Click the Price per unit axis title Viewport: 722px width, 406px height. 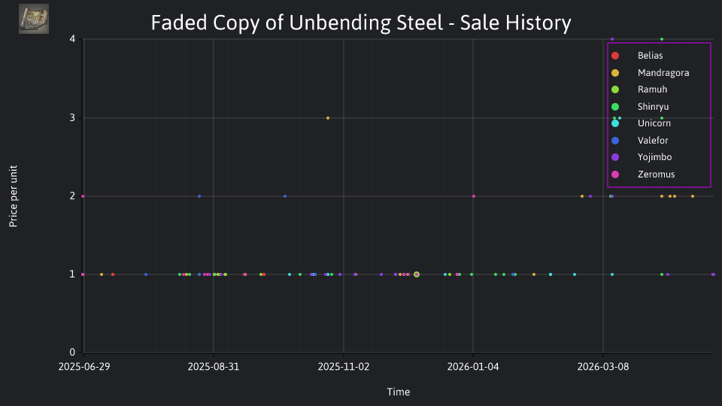[14, 196]
